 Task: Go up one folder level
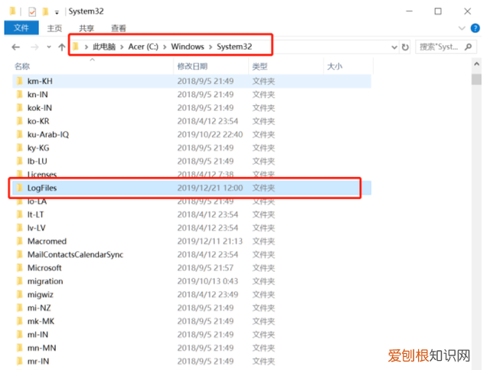61,47
